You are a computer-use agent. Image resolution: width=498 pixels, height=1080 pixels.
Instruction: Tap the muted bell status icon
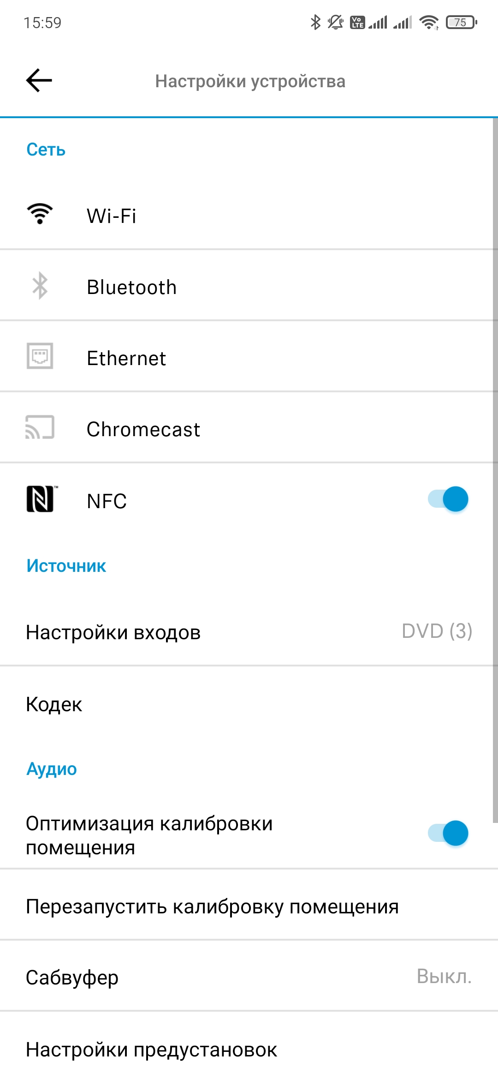(336, 22)
